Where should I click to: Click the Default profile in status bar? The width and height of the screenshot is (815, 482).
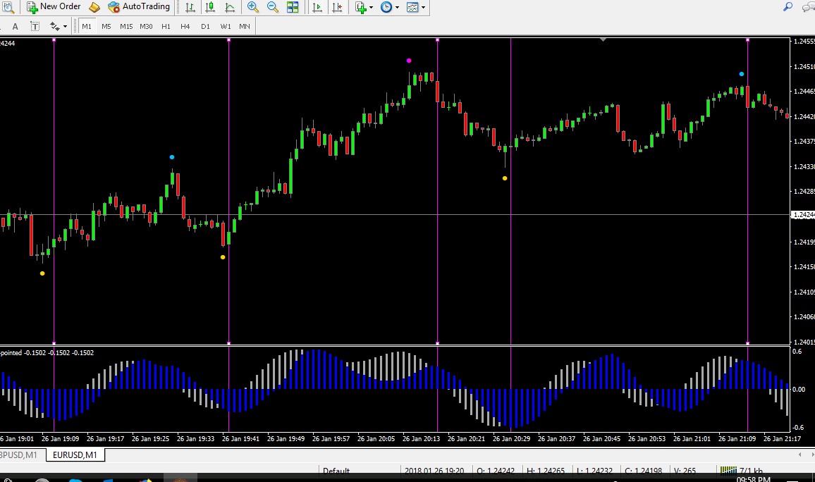(x=336, y=471)
